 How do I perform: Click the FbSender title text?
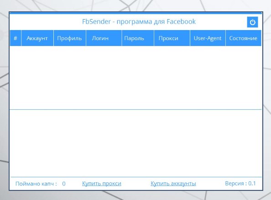pos(139,22)
